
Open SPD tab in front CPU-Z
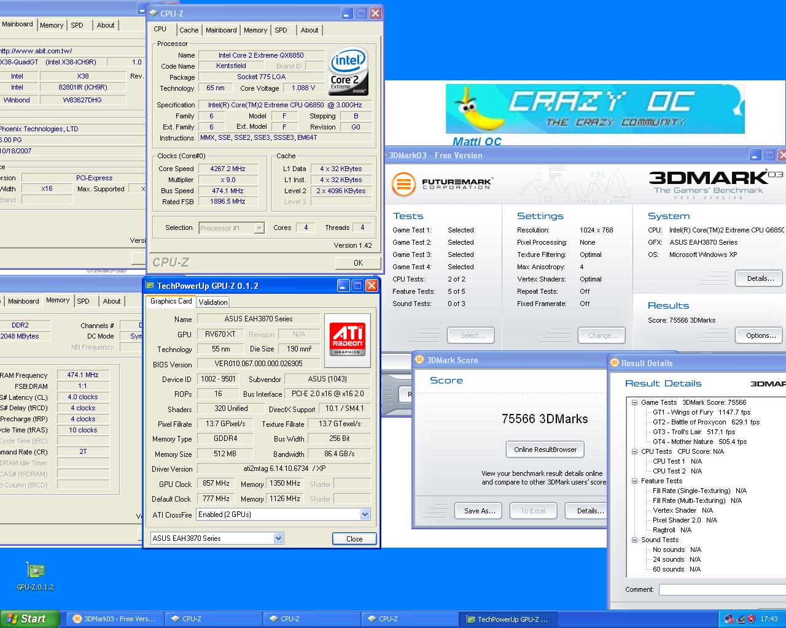tap(281, 30)
